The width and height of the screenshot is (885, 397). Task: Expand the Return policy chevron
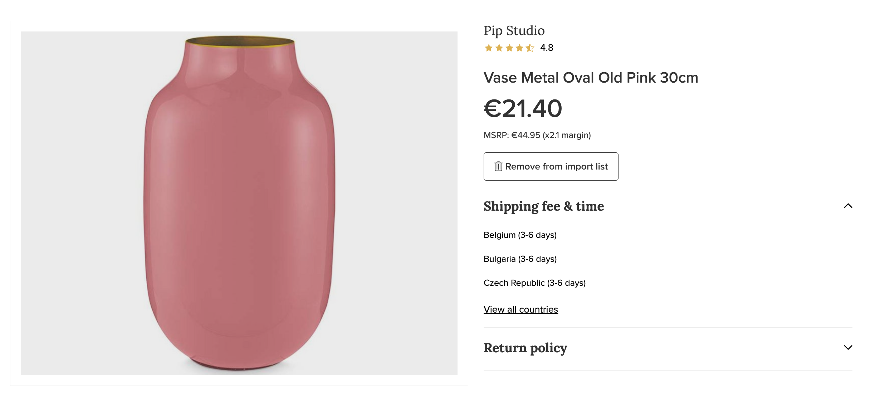click(848, 347)
